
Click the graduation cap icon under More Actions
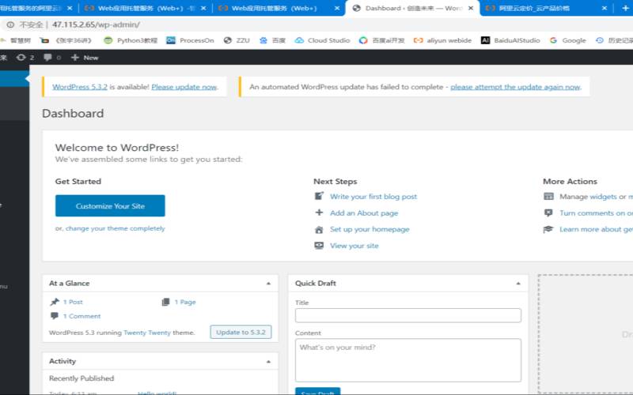[x=548, y=229]
